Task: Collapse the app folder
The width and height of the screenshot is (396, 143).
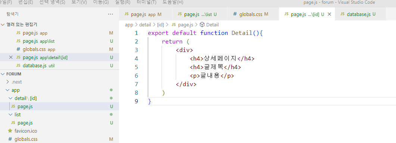Action: point(7,90)
